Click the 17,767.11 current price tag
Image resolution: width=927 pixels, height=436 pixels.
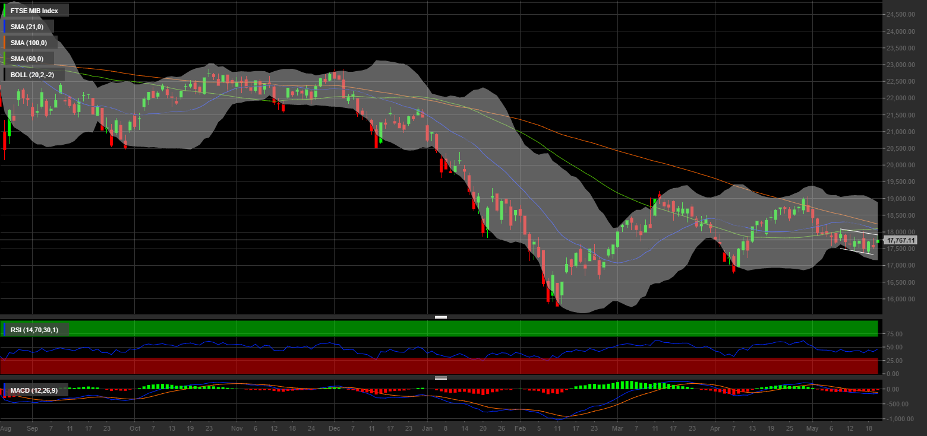[900, 240]
